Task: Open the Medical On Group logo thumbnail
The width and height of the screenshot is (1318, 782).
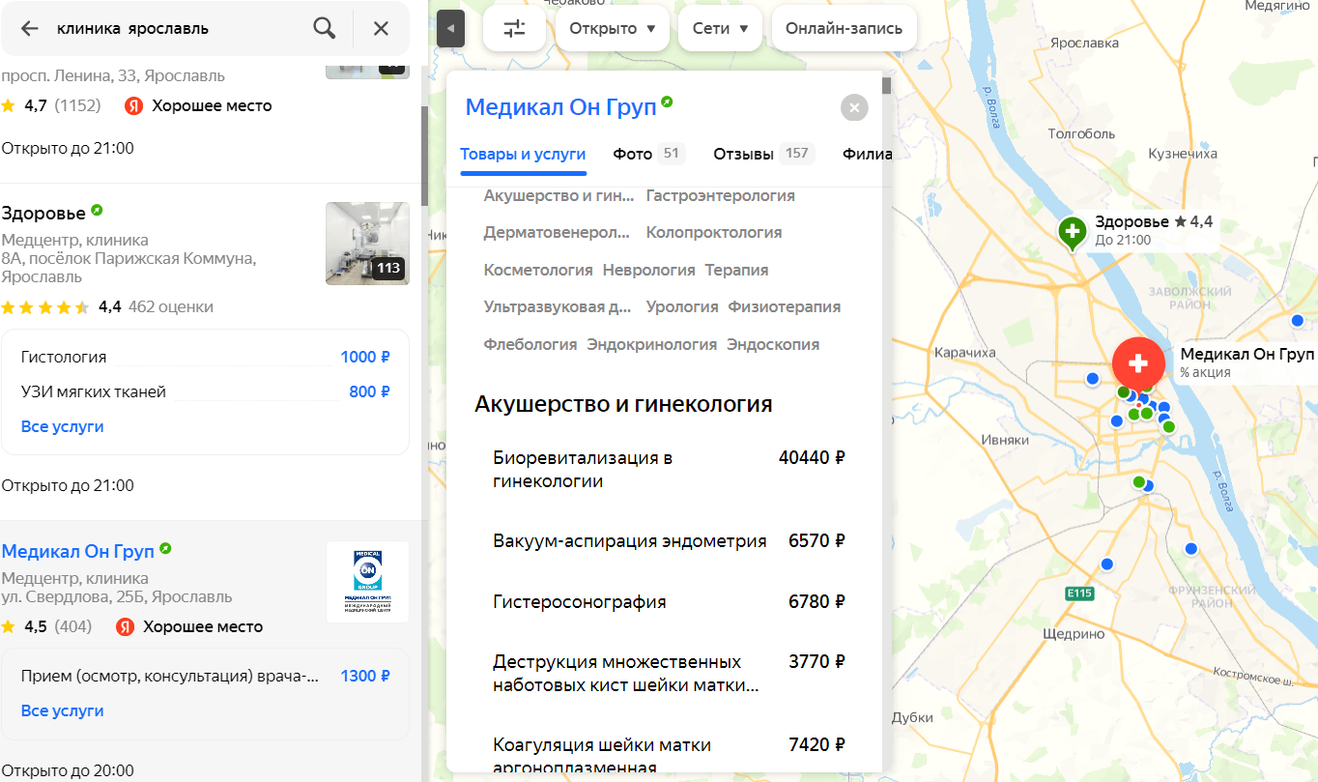Action: click(367, 582)
